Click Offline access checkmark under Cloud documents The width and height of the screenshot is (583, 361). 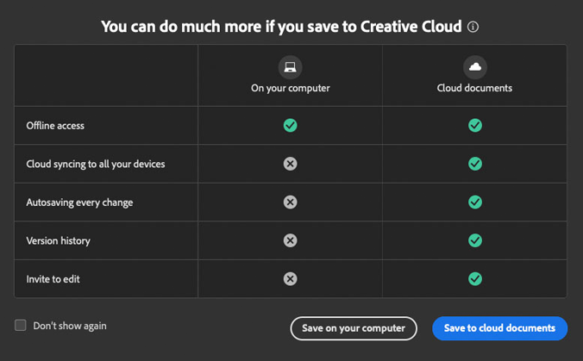click(475, 125)
